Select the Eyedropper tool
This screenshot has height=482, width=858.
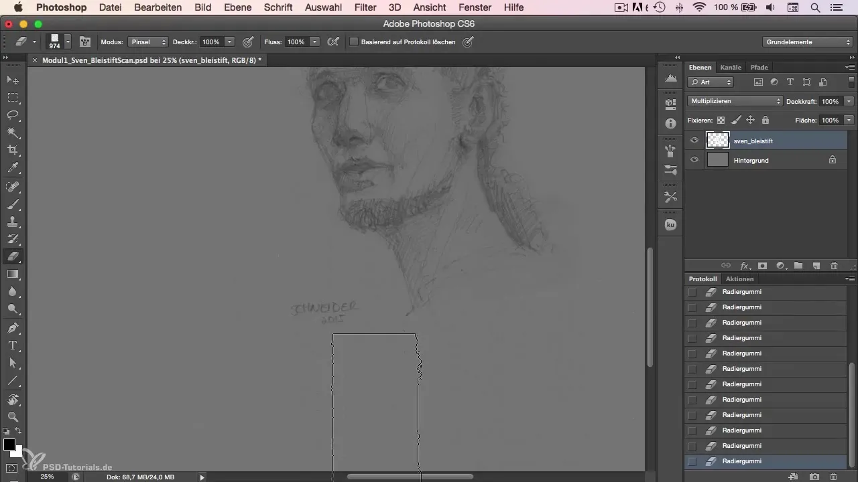[13, 167]
